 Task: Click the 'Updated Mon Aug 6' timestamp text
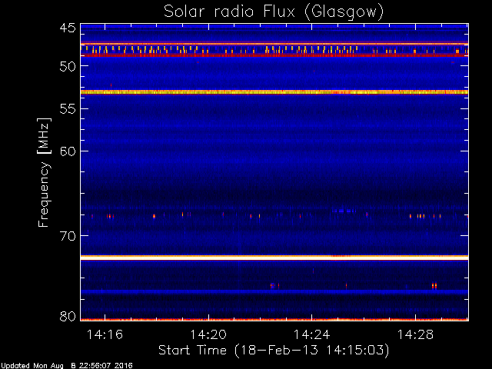(66, 366)
